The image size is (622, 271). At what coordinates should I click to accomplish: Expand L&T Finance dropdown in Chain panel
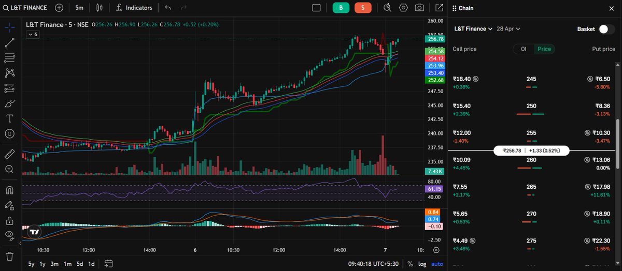(x=473, y=29)
